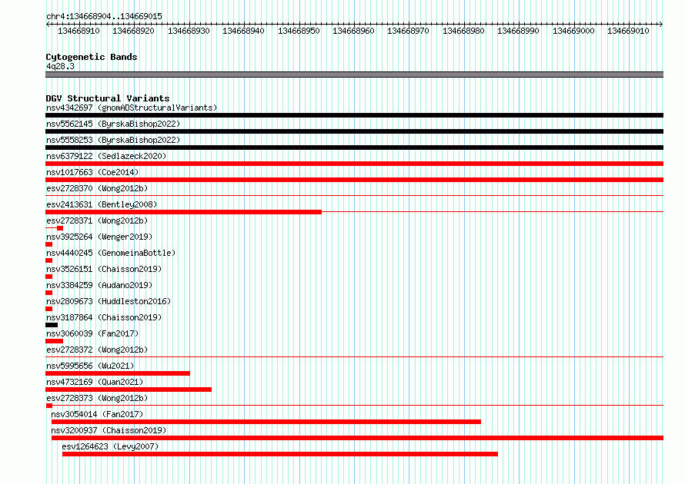Select the nsv4732169 red bar
685x484 pixels.
pos(129,390)
